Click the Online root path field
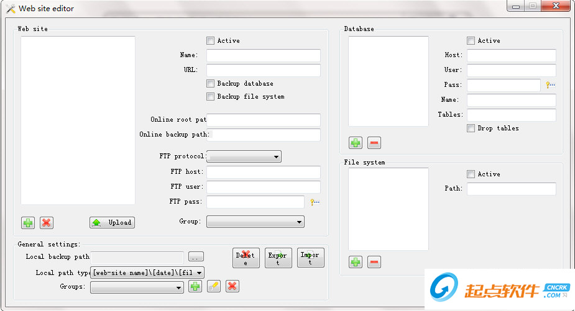Screen dimensions: 575x311 (x=264, y=120)
